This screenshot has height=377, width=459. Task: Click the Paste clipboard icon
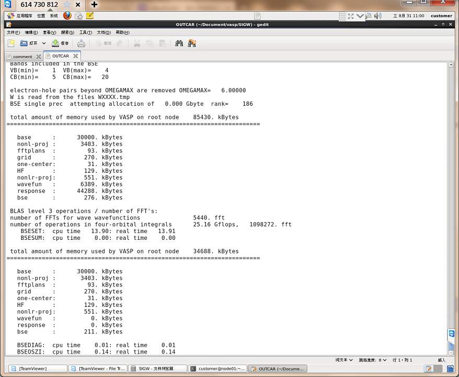pyautogui.click(x=163, y=43)
